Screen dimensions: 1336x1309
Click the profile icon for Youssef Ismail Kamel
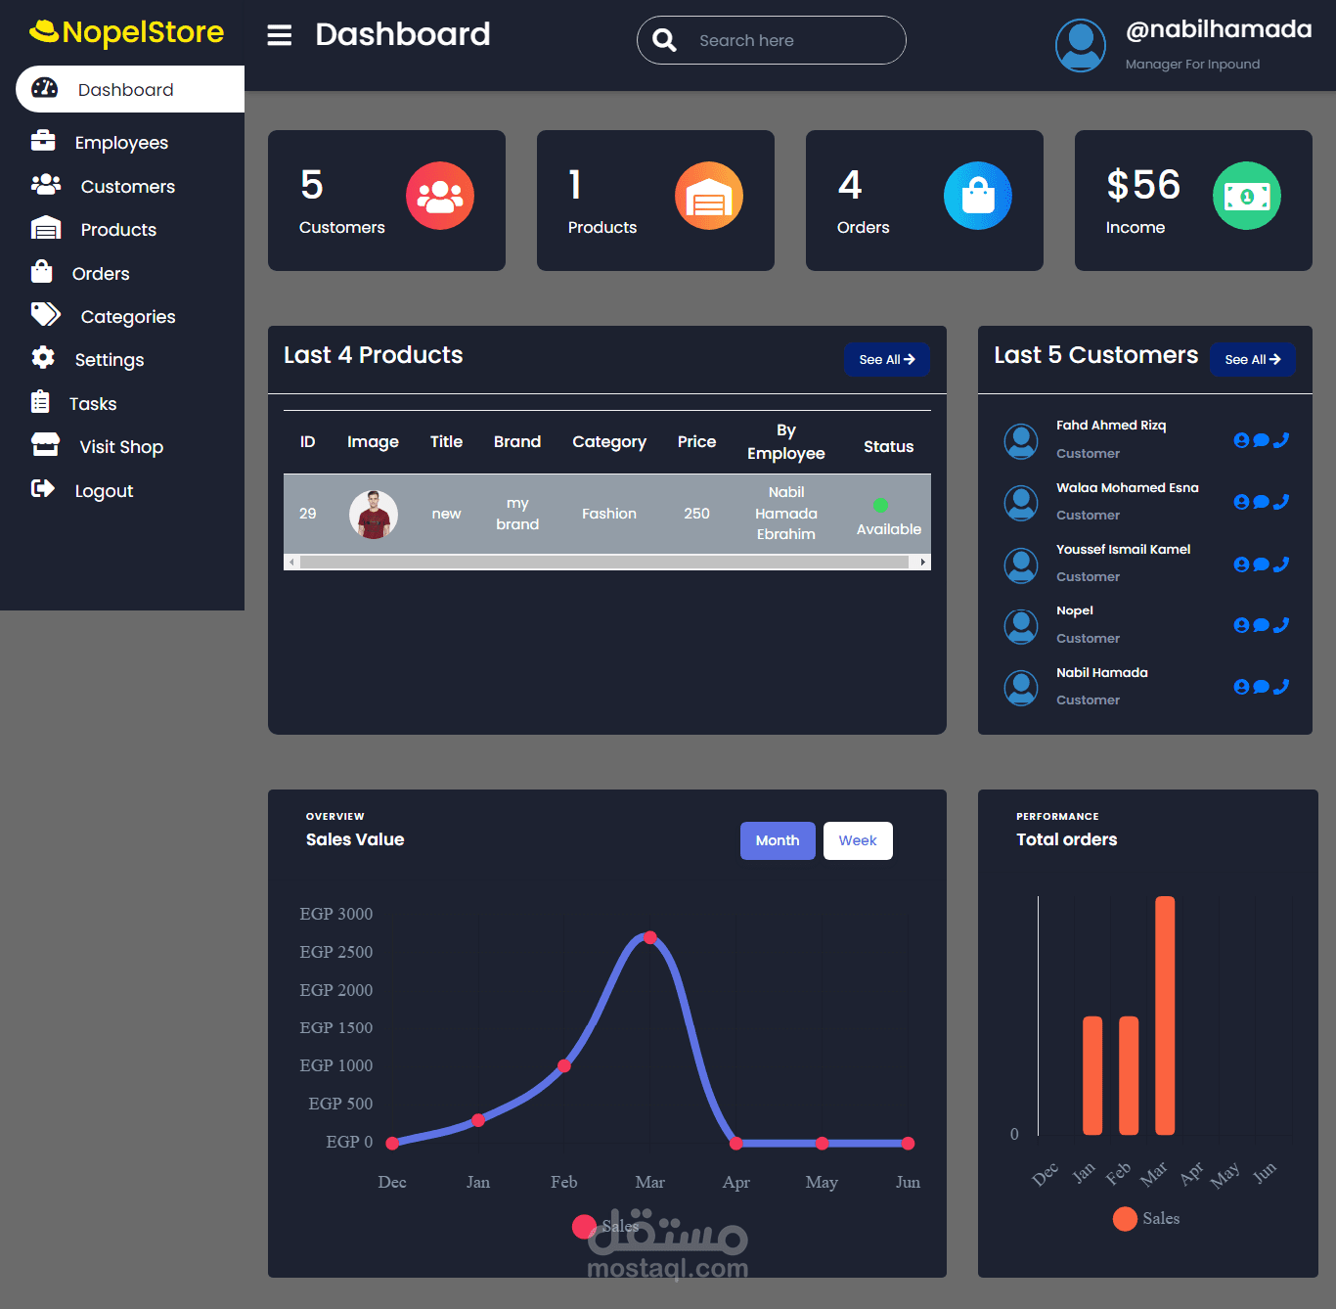coord(1242,564)
